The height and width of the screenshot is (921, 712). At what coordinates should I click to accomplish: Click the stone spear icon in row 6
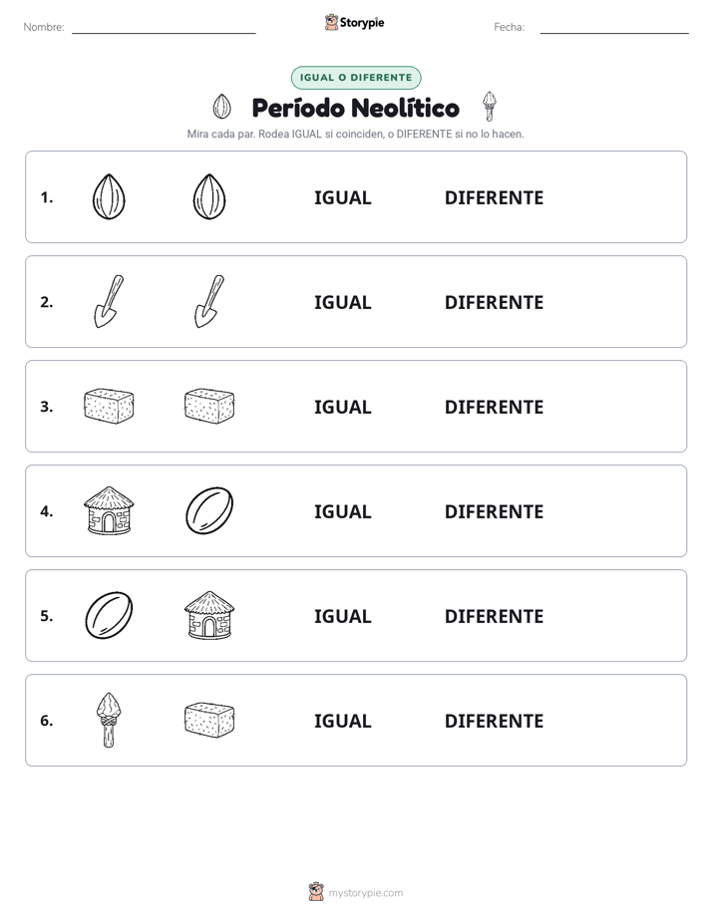109,720
